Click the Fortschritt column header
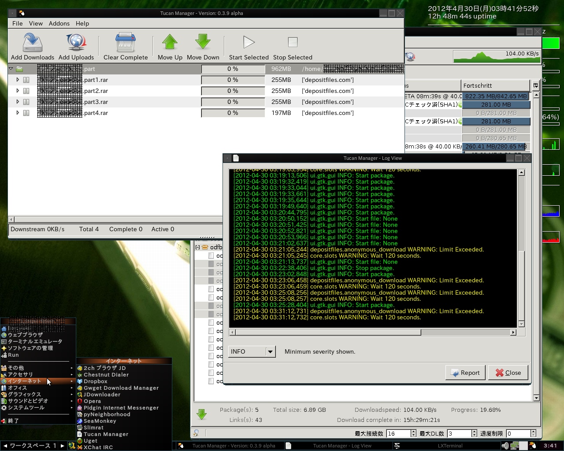This screenshot has height=451, width=564. click(495, 85)
